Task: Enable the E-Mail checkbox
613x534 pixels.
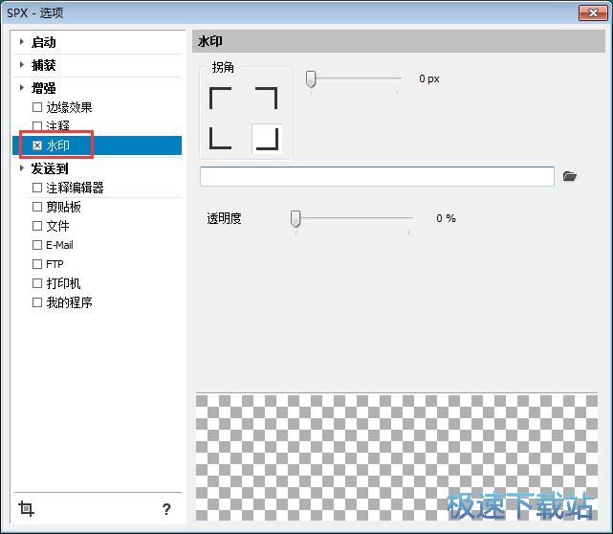Action: point(37,245)
